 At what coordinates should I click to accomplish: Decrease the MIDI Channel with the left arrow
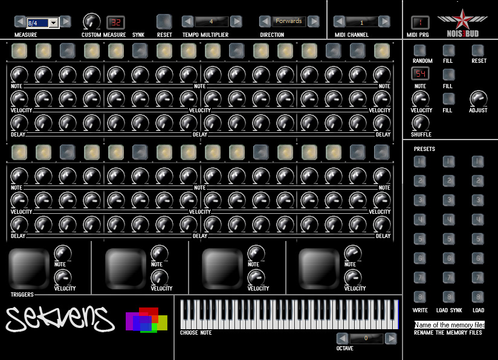click(339, 22)
